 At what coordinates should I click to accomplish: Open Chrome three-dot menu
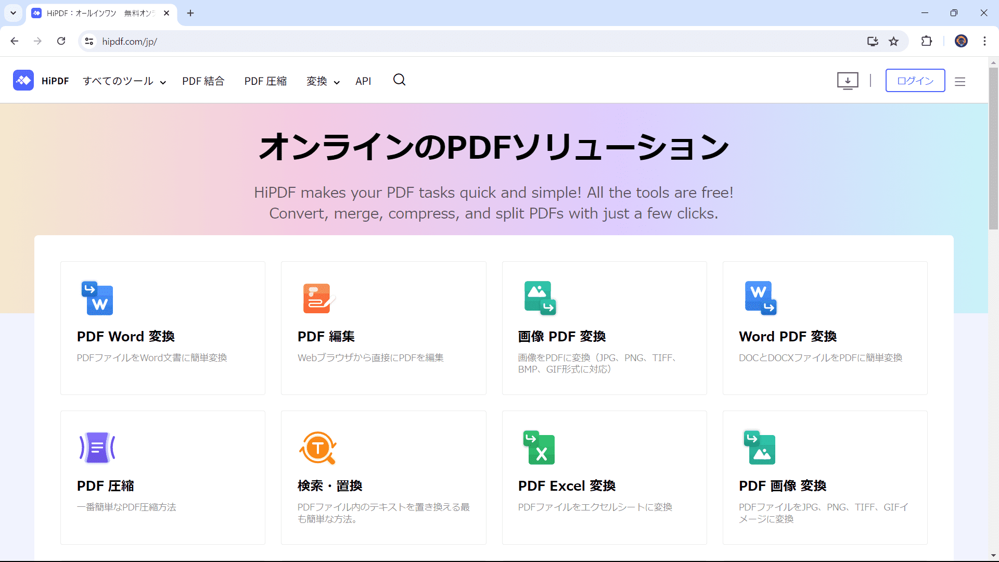(x=984, y=41)
